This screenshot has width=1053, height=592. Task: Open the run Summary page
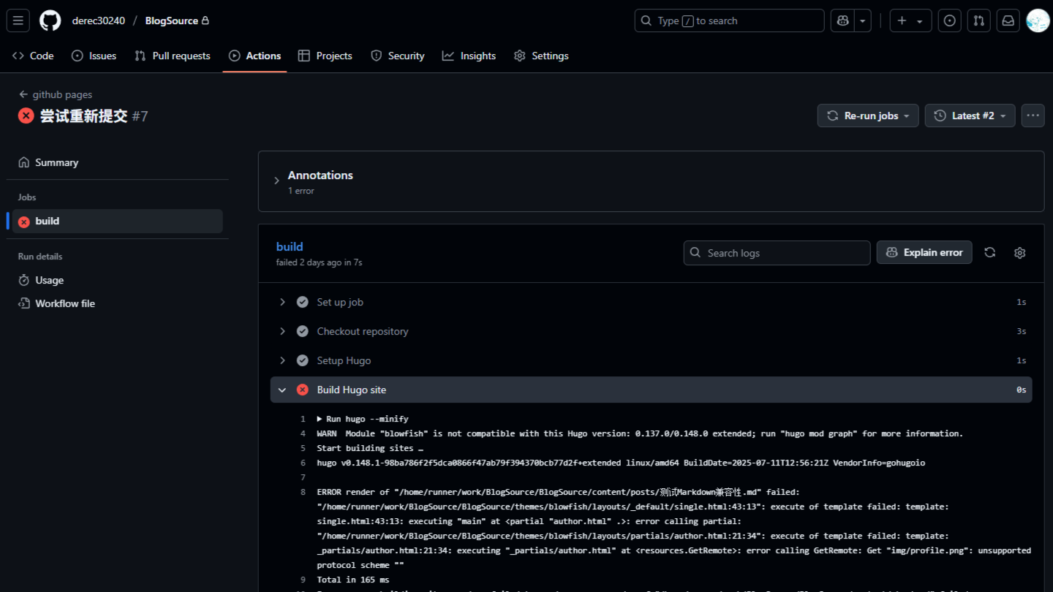118,162
